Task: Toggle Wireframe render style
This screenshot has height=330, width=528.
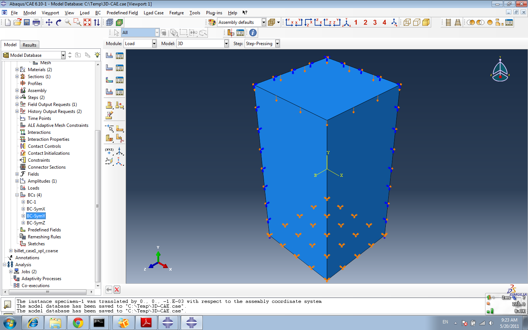Action: click(407, 22)
